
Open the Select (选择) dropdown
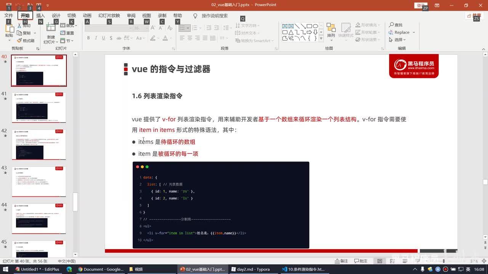click(397, 40)
